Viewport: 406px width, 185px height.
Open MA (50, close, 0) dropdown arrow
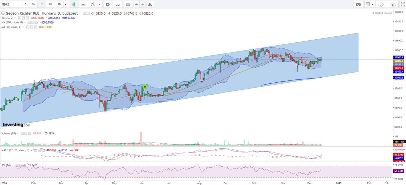tap(23, 27)
